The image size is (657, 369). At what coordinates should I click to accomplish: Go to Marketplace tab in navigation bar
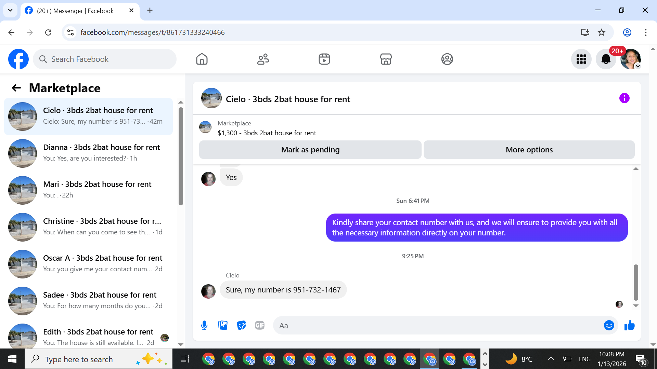tap(386, 59)
